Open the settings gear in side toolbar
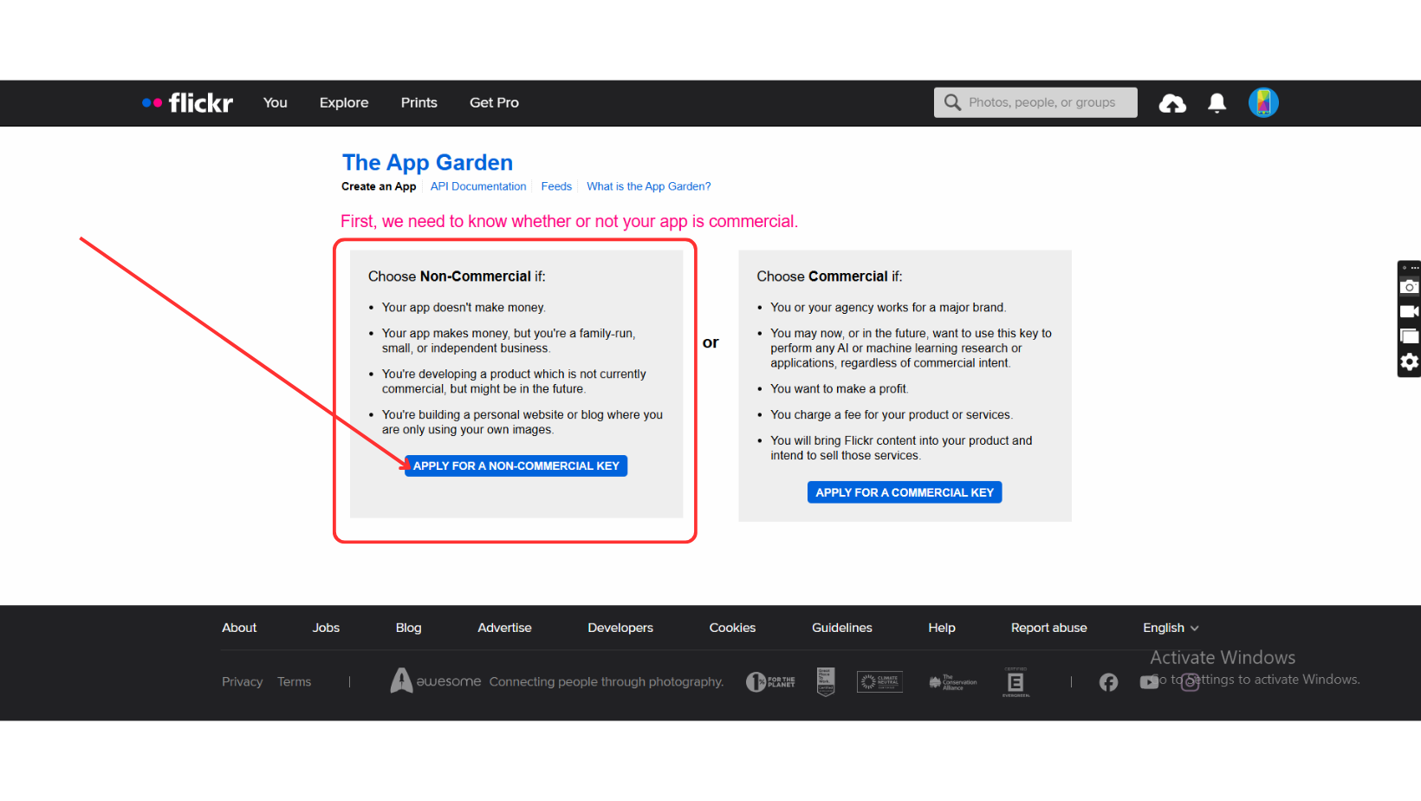The height and width of the screenshot is (801, 1421). (1410, 361)
